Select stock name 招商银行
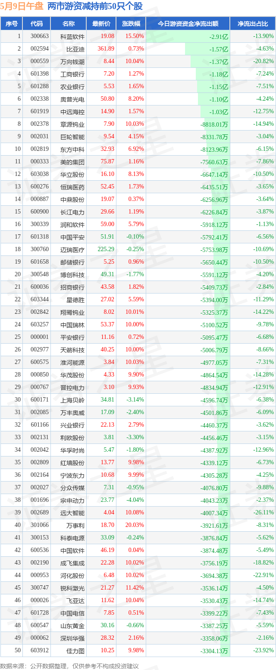Screen dimensions: 276x670 click(x=72, y=287)
